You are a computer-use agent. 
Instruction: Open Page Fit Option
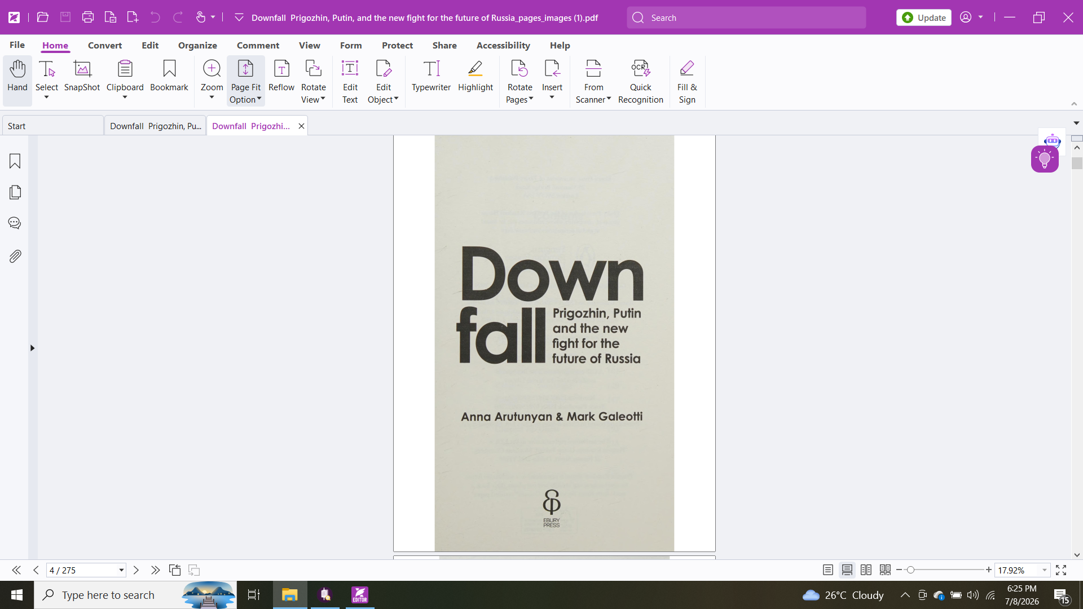(245, 81)
